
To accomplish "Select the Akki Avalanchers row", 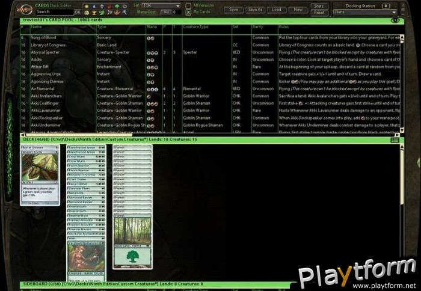I will pyautogui.click(x=210, y=96).
